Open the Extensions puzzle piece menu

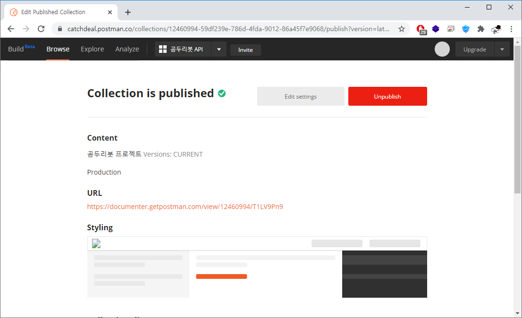click(481, 29)
